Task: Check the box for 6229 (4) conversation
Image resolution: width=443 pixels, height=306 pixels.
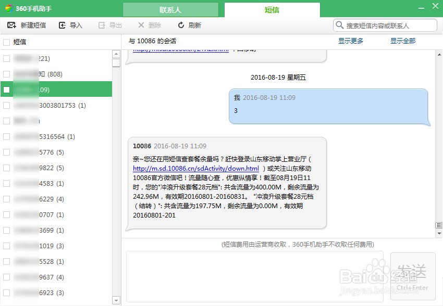Action: (x=6, y=199)
